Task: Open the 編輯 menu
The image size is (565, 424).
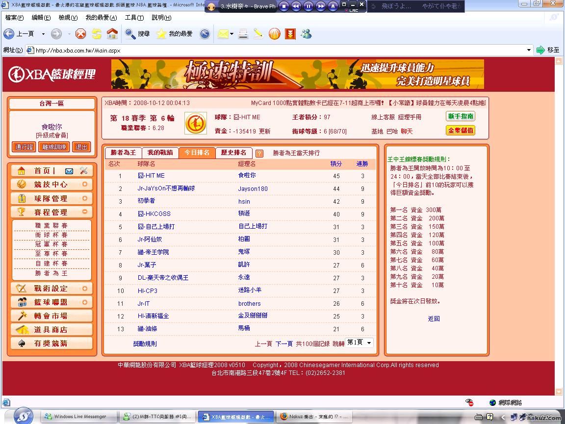Action: pyautogui.click(x=41, y=17)
